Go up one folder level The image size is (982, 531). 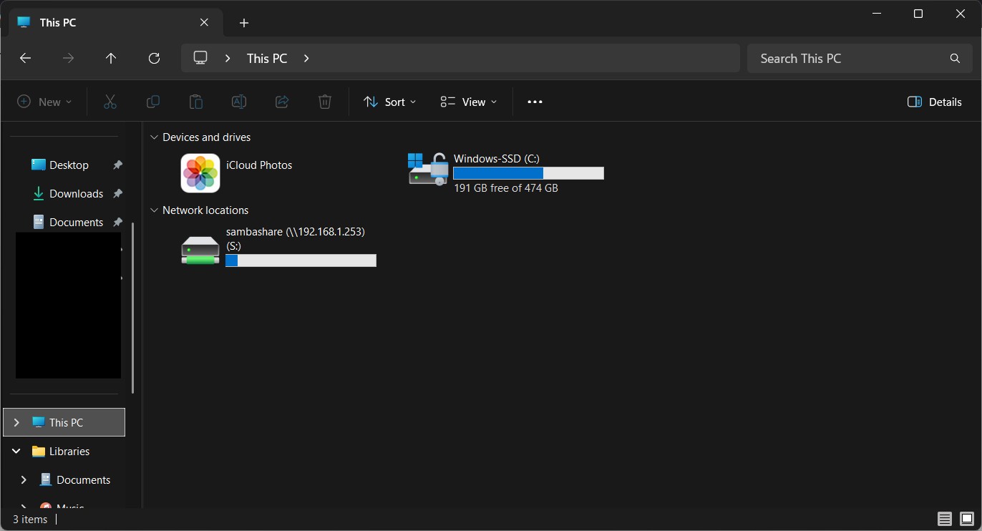[x=111, y=58]
